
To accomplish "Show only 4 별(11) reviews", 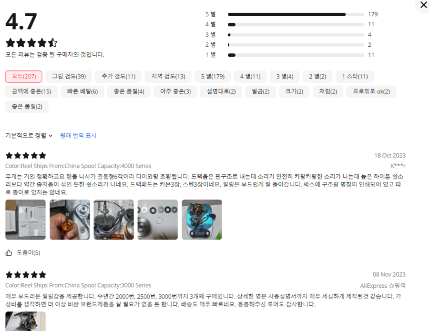I will pyautogui.click(x=250, y=77).
